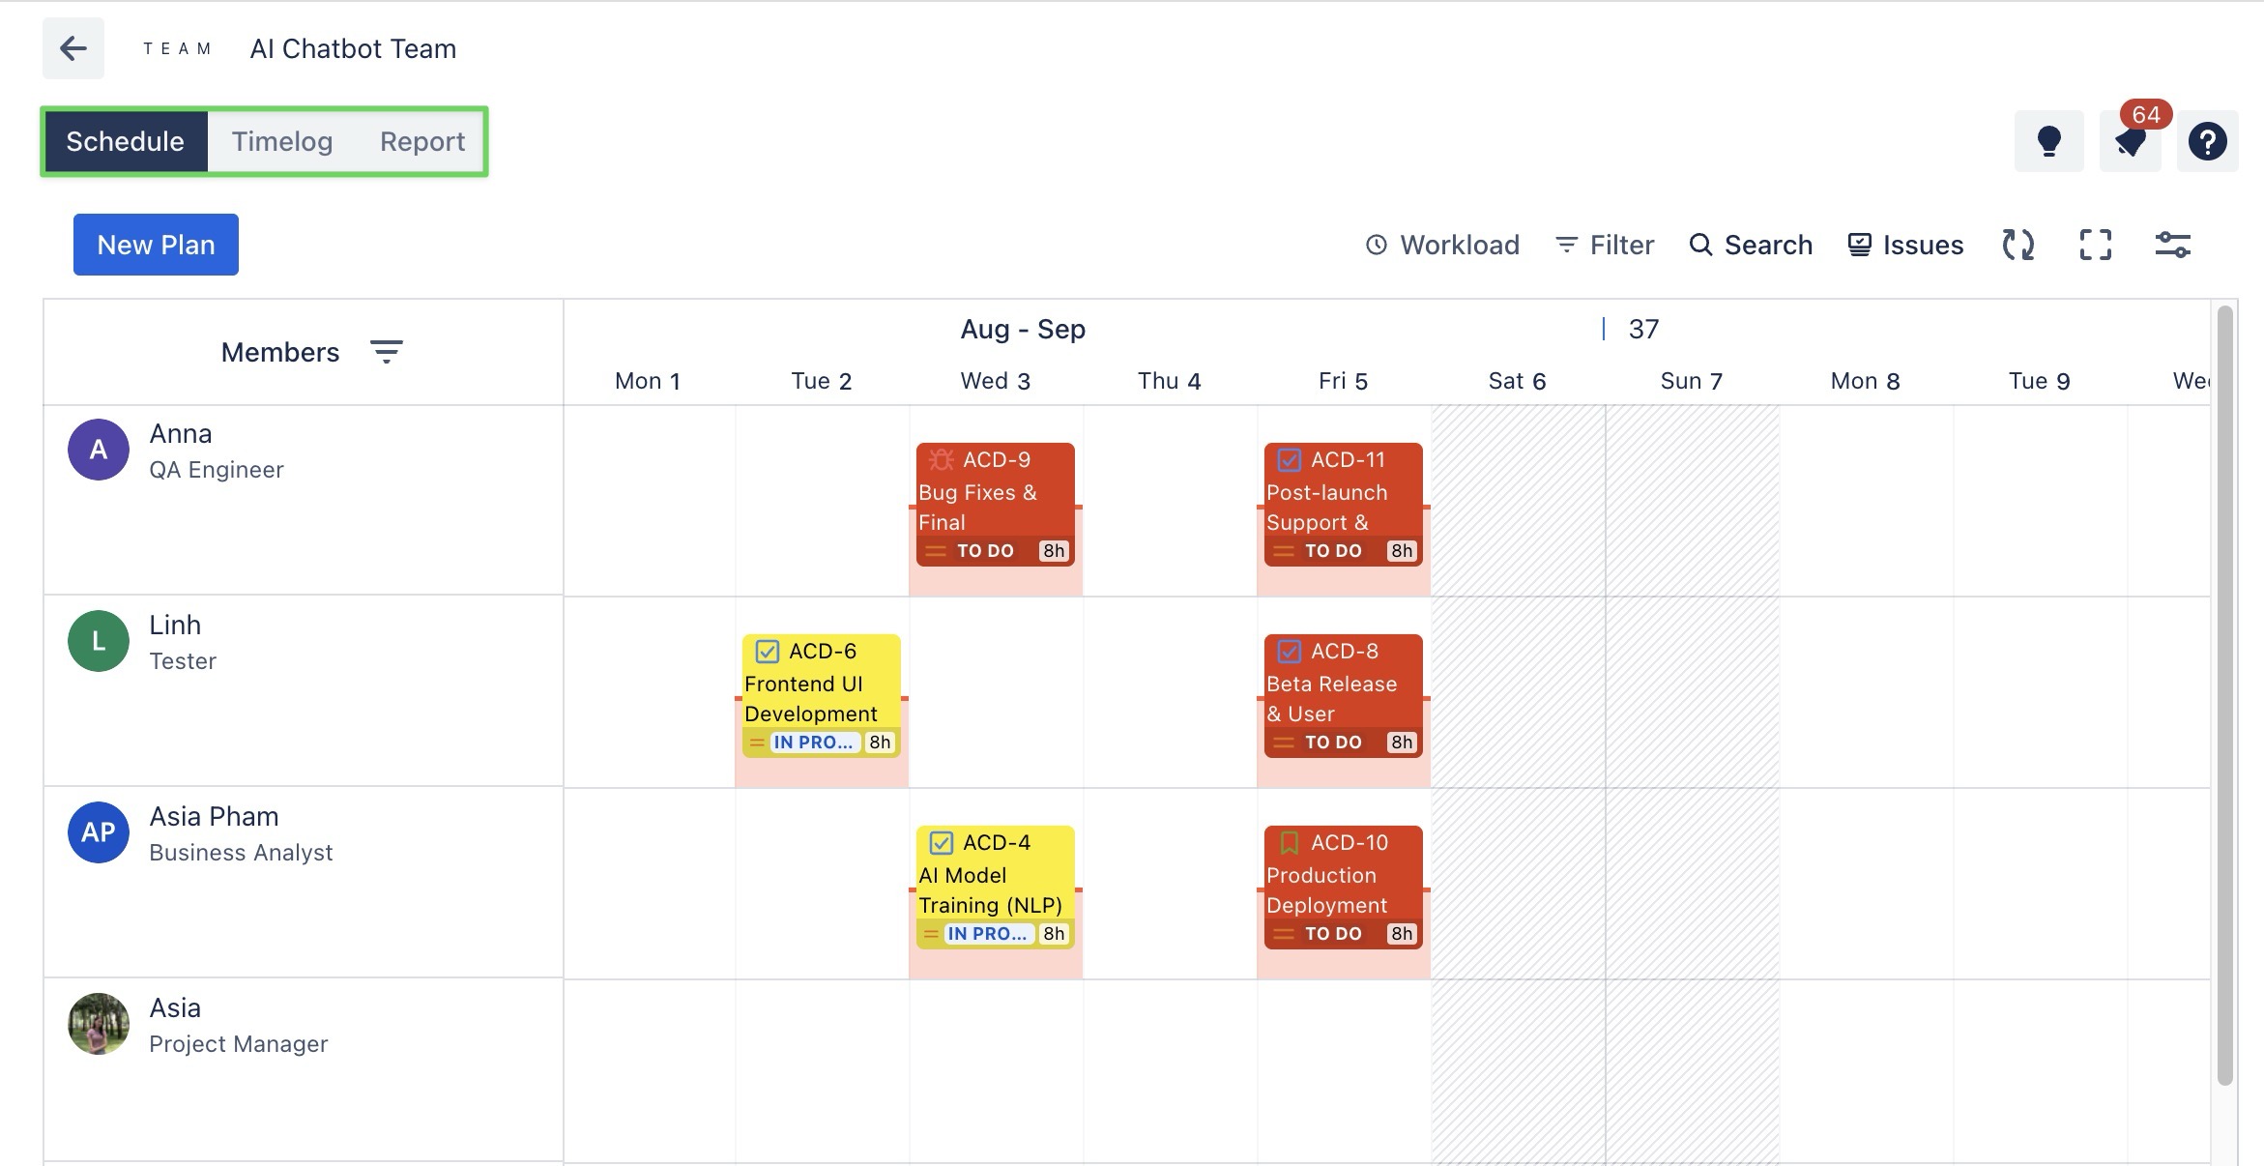Image resolution: width=2264 pixels, height=1166 pixels.
Task: Click the New Plan button
Action: pos(156,245)
